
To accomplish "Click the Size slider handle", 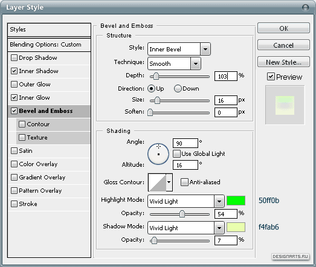I will tap(157, 100).
